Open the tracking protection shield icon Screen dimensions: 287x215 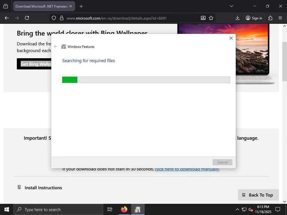54,18
